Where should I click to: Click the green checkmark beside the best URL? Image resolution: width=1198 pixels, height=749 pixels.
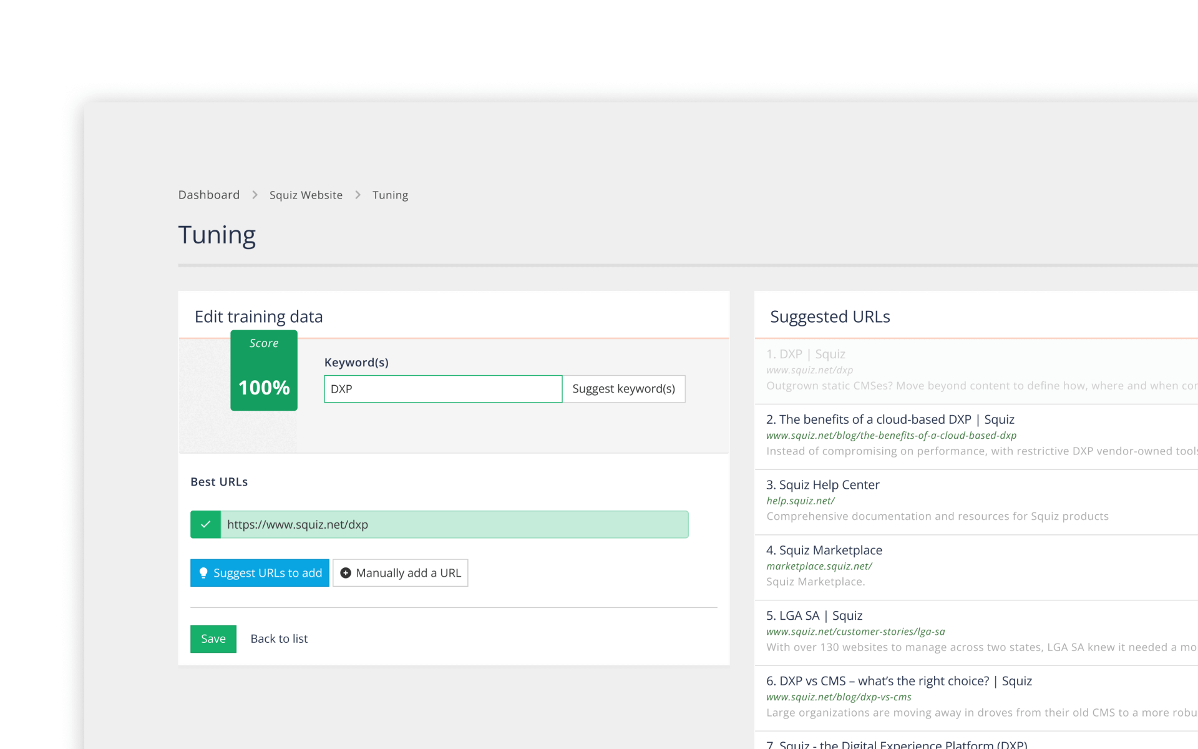click(205, 524)
